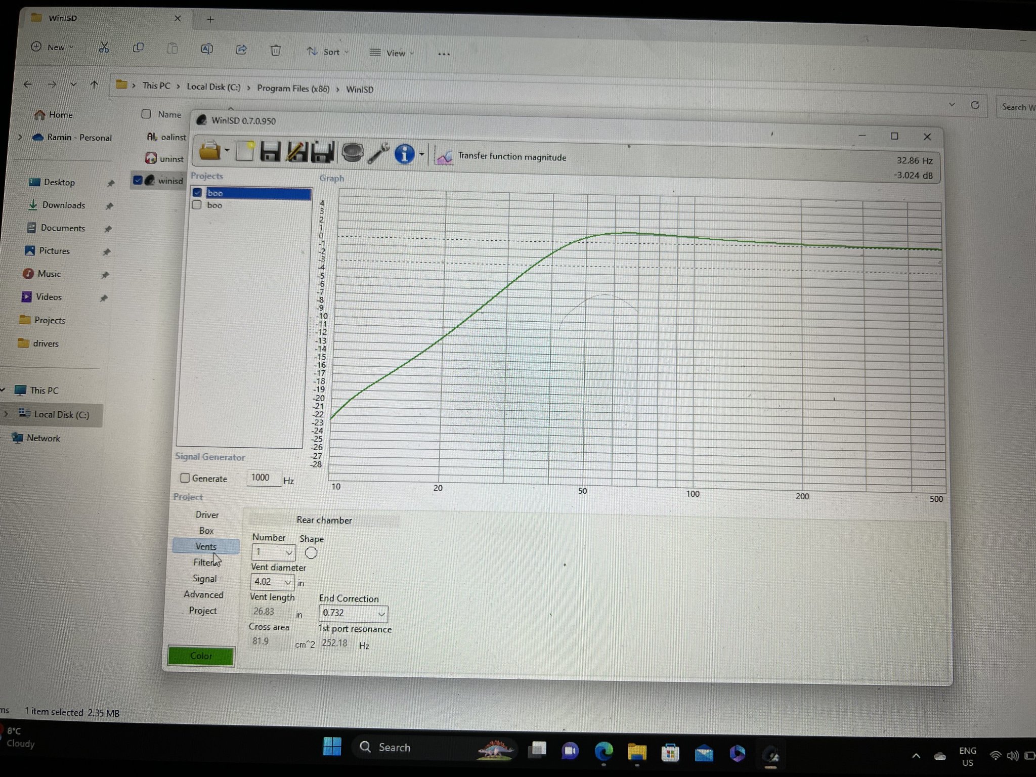The height and width of the screenshot is (777, 1036).
Task: Open the Vent diameter dropdown
Action: click(288, 582)
